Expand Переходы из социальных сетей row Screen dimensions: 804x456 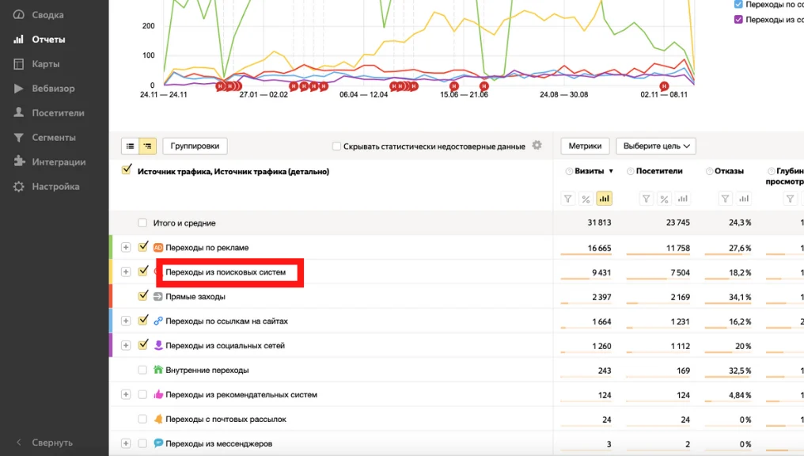click(x=126, y=345)
